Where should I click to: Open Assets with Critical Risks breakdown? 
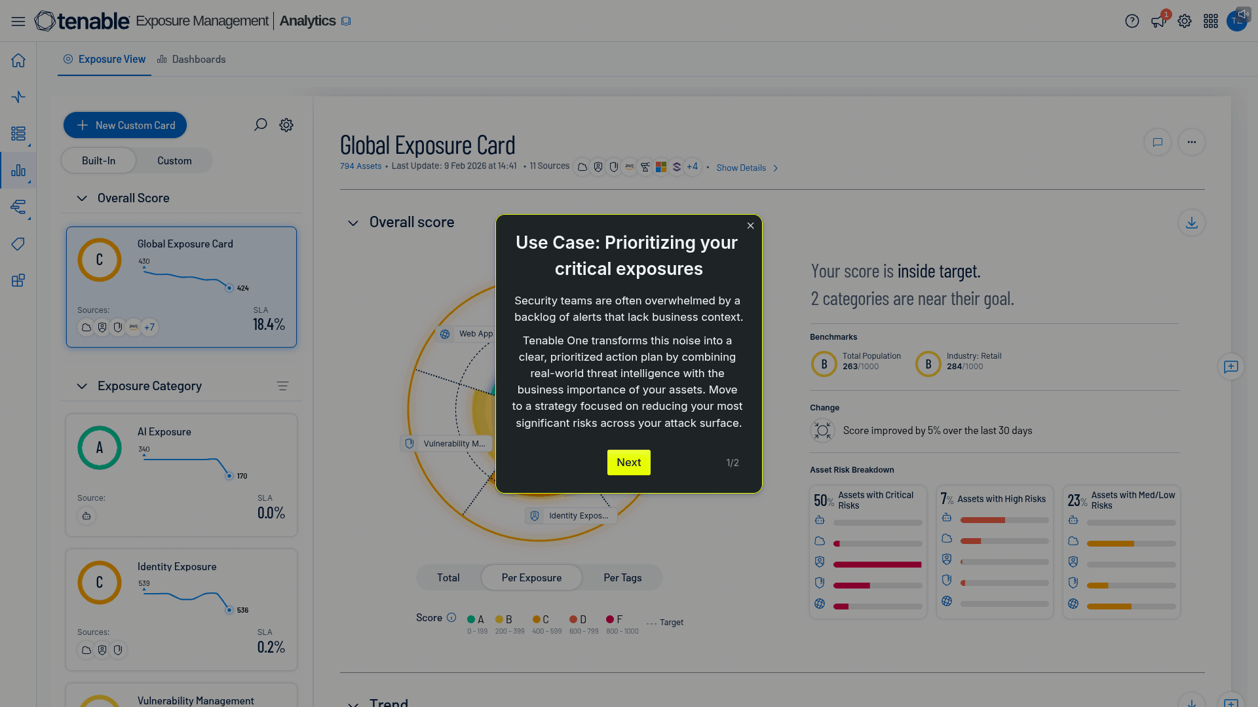pos(868,552)
